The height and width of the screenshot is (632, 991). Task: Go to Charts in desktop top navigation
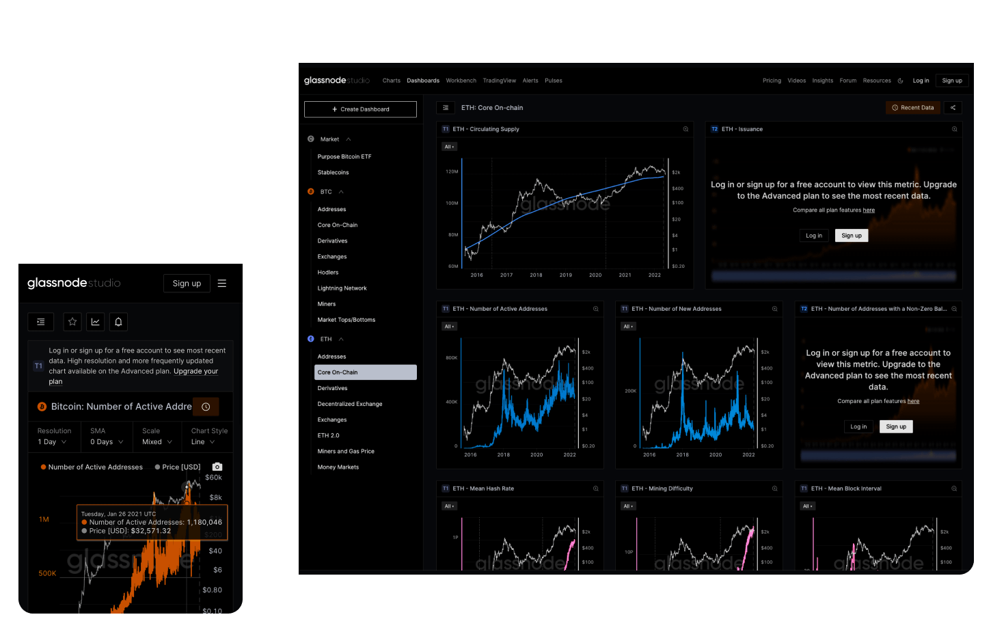point(392,81)
